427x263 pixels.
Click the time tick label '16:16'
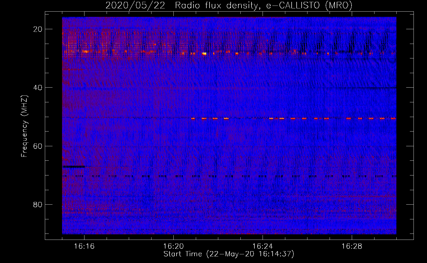pos(84,246)
